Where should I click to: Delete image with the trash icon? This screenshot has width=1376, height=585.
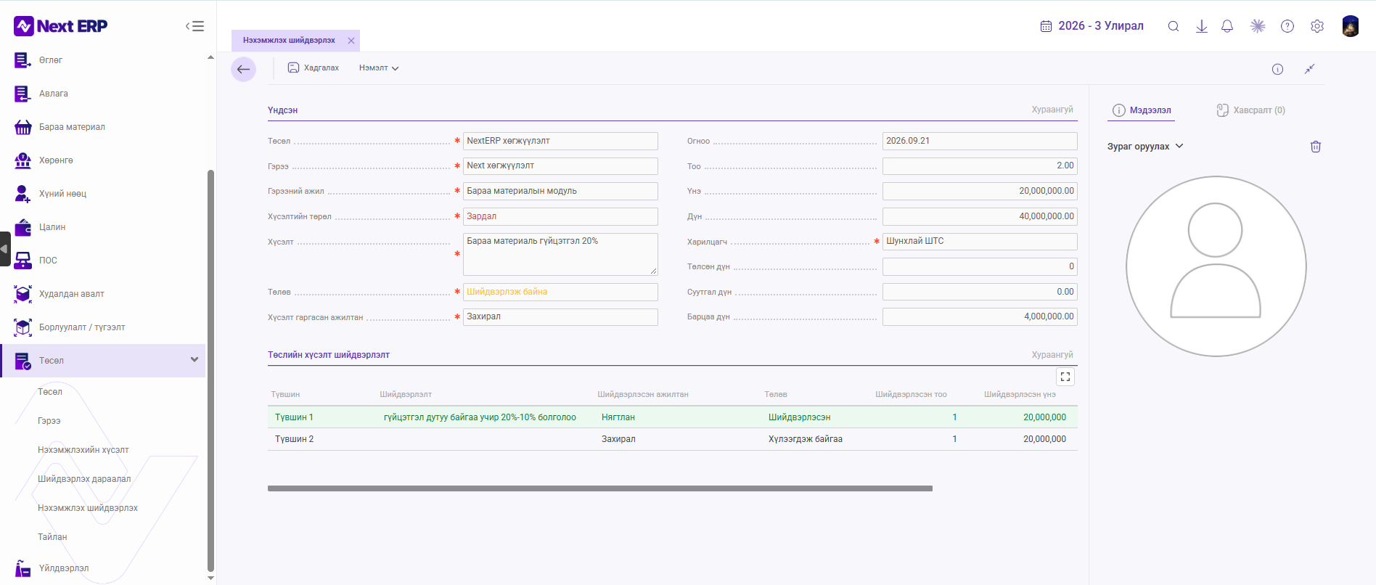pyautogui.click(x=1316, y=147)
